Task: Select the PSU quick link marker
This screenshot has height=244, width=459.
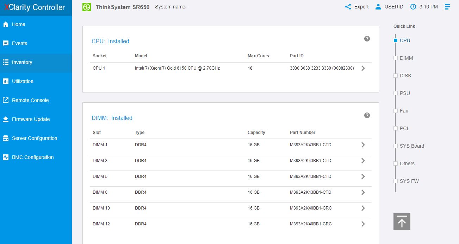Action: (396, 93)
